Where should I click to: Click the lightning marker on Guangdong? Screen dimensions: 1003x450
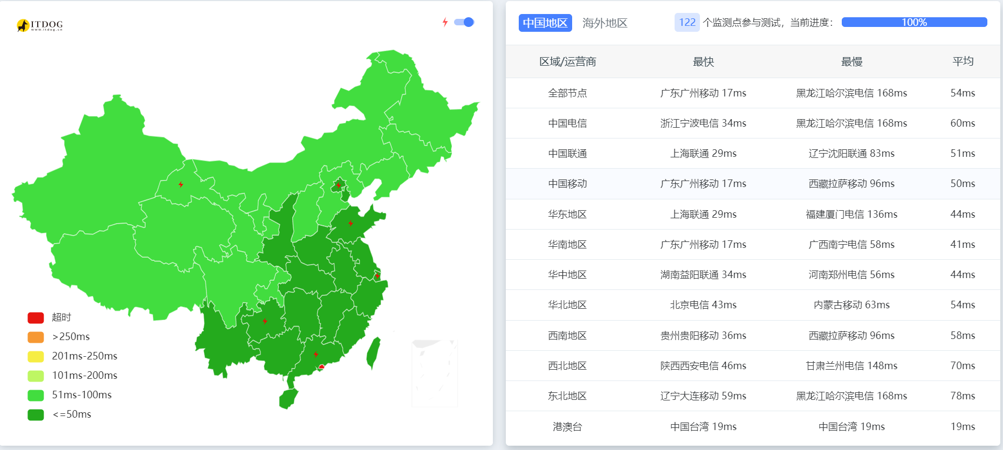click(316, 354)
